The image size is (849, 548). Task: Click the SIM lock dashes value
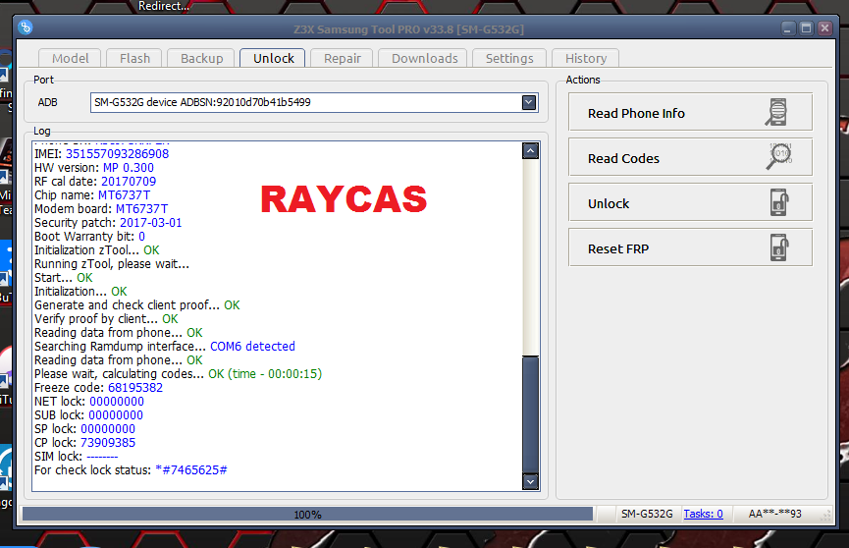[x=102, y=457]
